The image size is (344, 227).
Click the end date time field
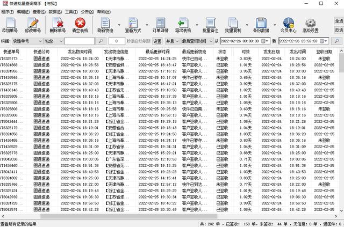(x=304, y=41)
